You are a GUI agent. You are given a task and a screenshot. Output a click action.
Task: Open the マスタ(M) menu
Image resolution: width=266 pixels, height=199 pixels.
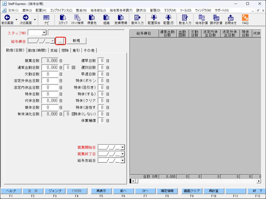(x=170, y=10)
